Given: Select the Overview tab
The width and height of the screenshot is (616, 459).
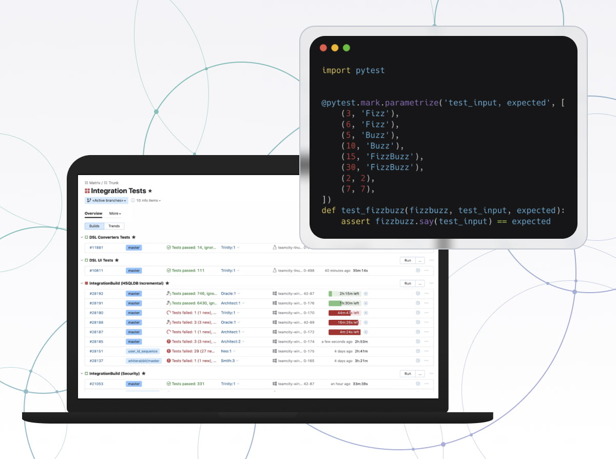Looking at the screenshot, I should (x=93, y=214).
